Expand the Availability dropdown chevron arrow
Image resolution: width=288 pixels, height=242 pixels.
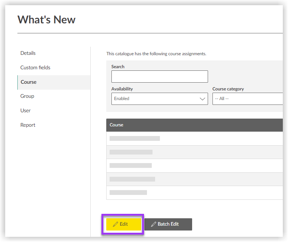coord(202,99)
